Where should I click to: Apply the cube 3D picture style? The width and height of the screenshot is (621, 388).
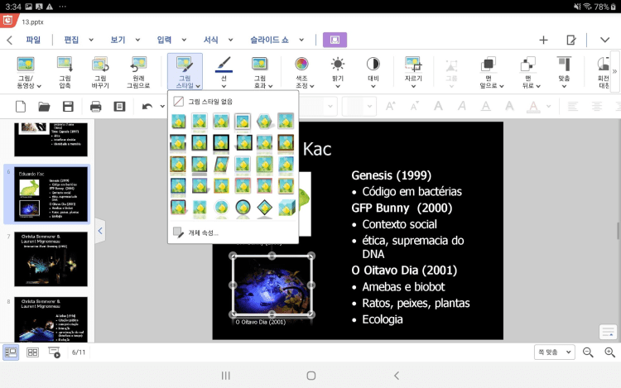click(x=286, y=207)
